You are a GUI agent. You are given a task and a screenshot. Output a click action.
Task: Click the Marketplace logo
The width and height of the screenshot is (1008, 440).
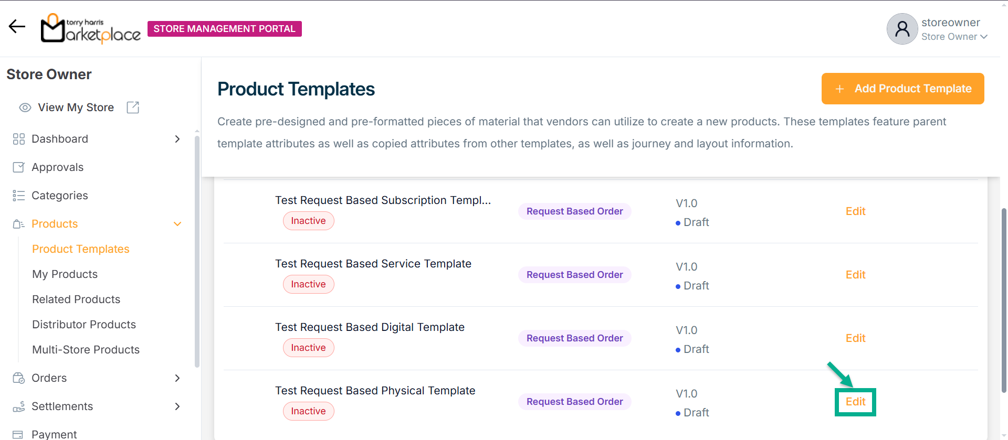click(x=91, y=28)
